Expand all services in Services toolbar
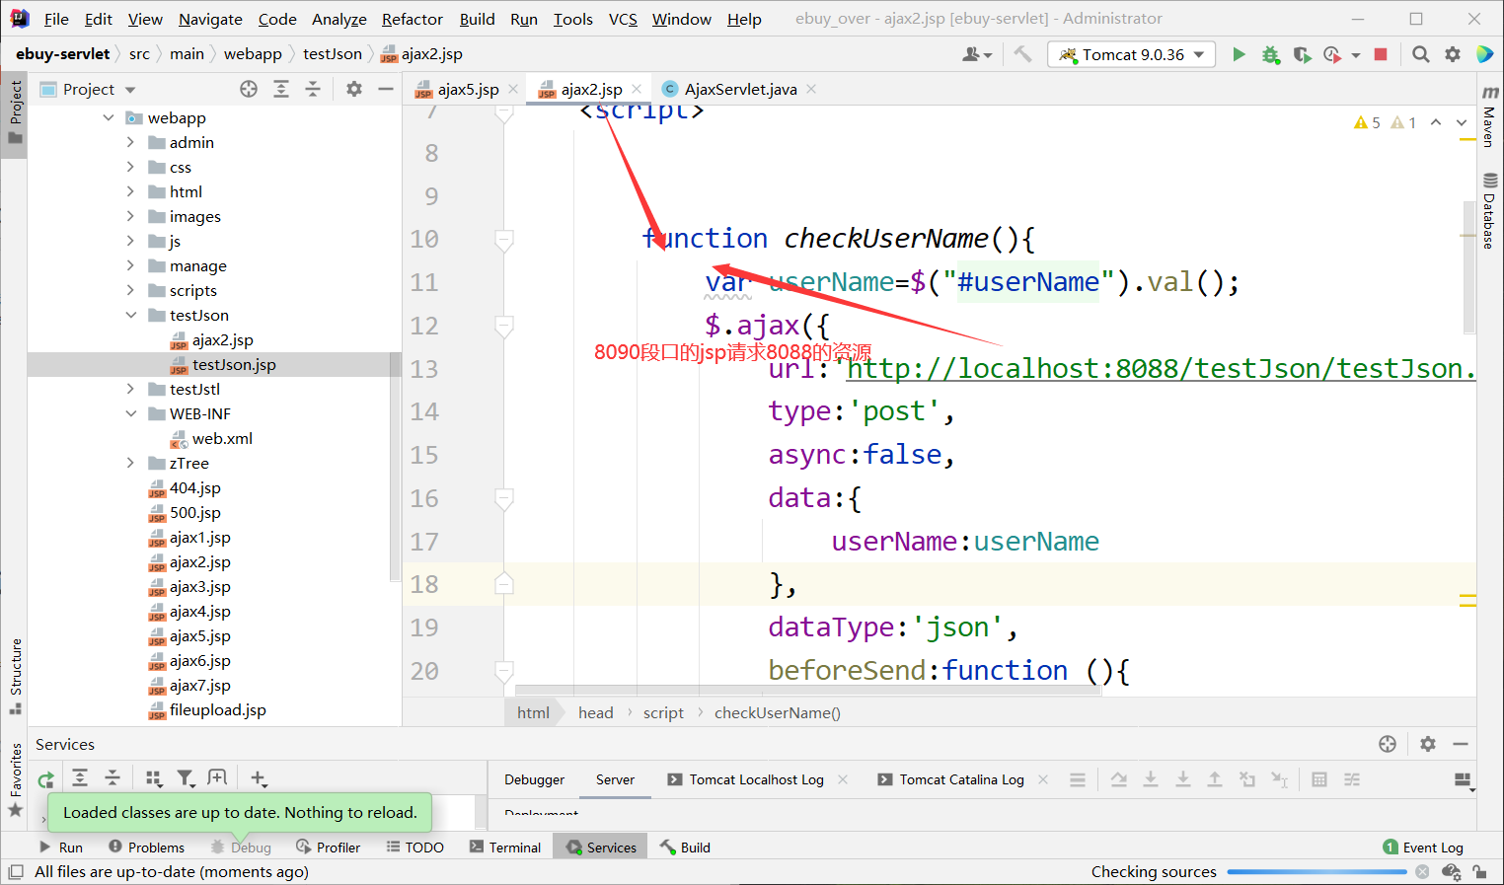Image resolution: width=1504 pixels, height=885 pixels. tap(80, 778)
